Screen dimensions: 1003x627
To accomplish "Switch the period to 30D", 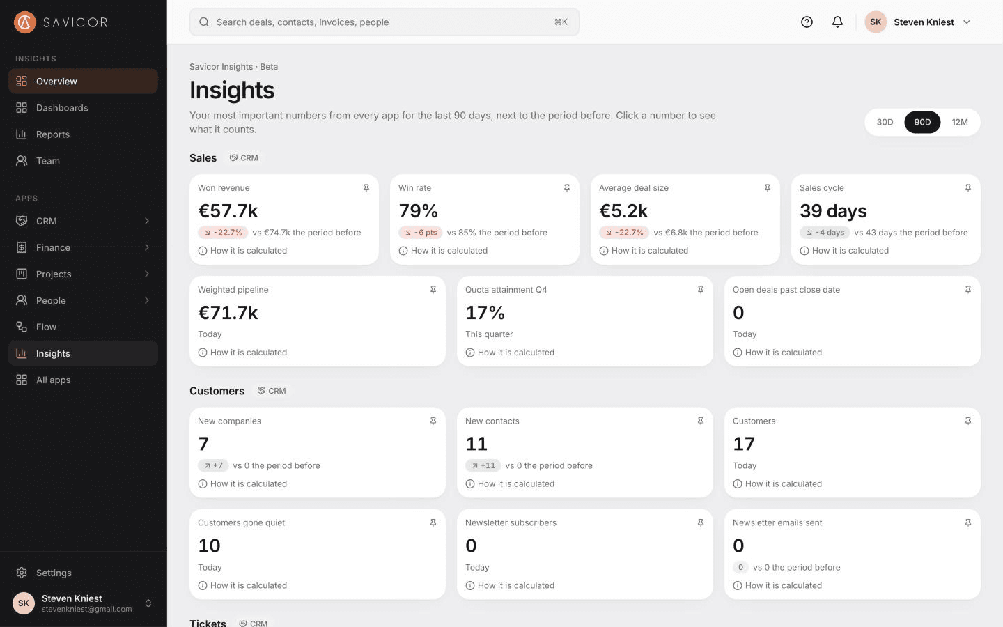I will tap(885, 122).
